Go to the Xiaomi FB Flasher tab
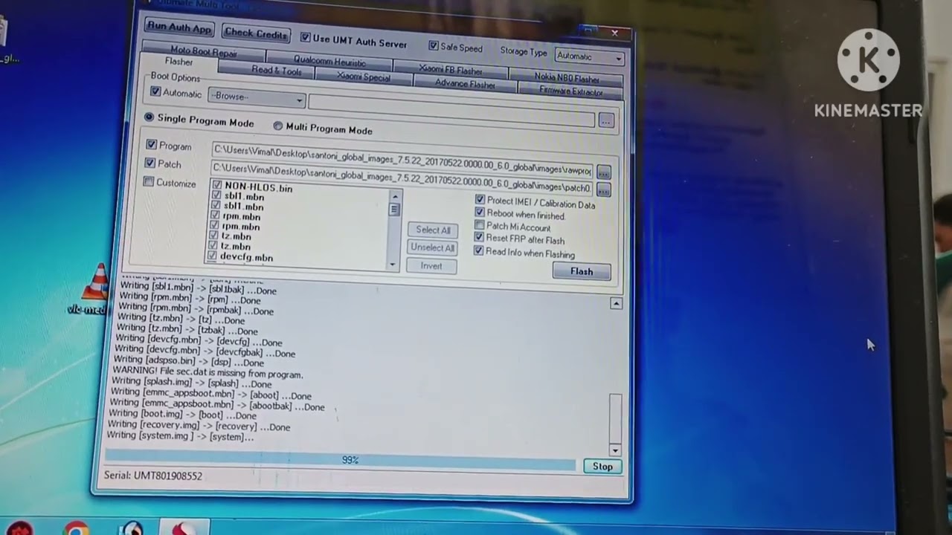This screenshot has height=535, width=952. pyautogui.click(x=451, y=70)
